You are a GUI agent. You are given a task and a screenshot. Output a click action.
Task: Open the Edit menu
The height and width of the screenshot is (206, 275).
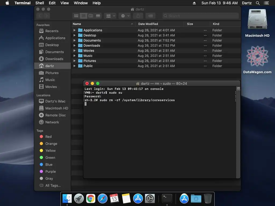(x=52, y=3)
